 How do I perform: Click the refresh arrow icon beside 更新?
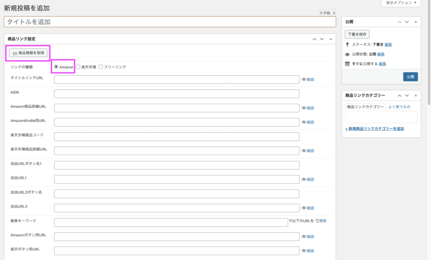point(317,221)
